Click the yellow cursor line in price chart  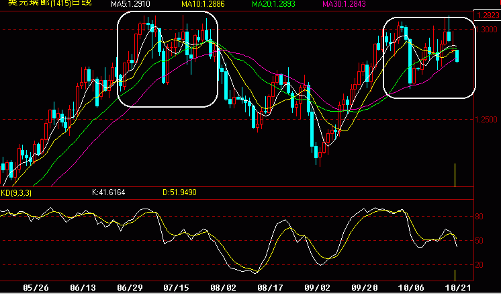pos(455,175)
